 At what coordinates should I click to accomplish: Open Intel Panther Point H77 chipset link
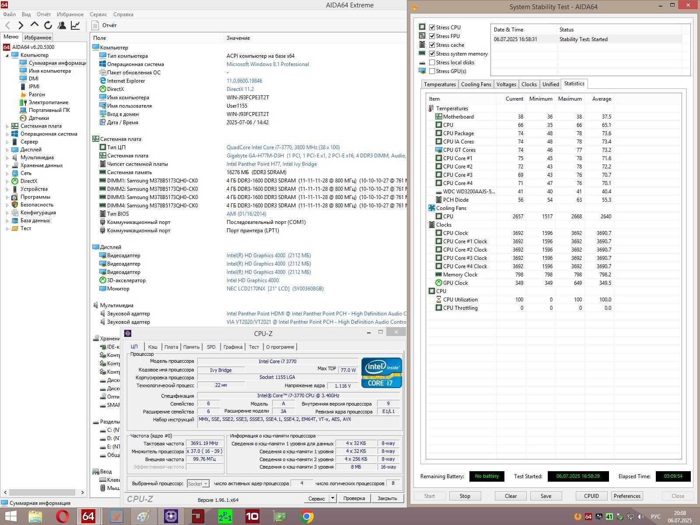[x=272, y=164]
